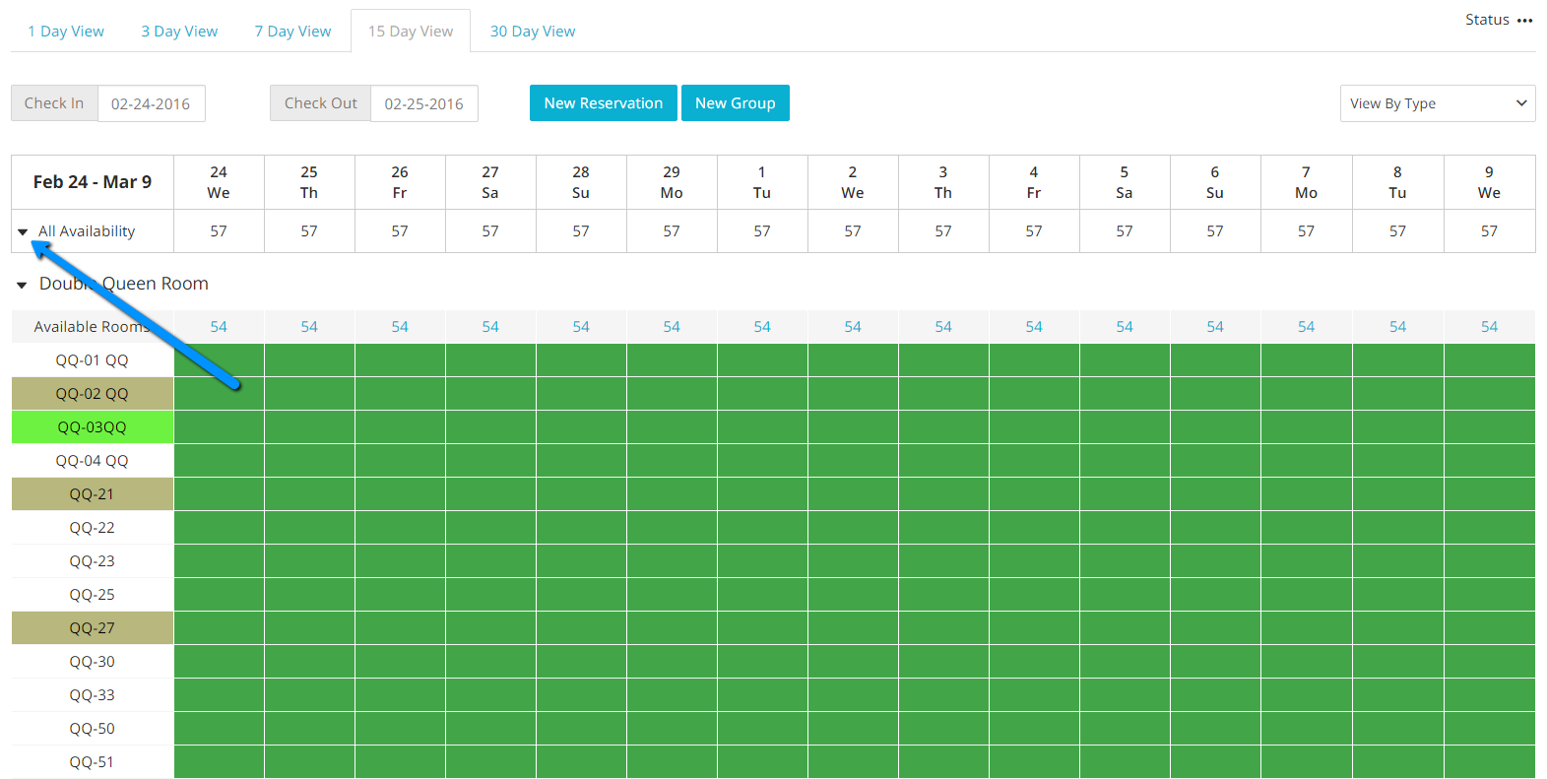Click the Check Out label
This screenshot has height=779, width=1547.
[x=321, y=103]
